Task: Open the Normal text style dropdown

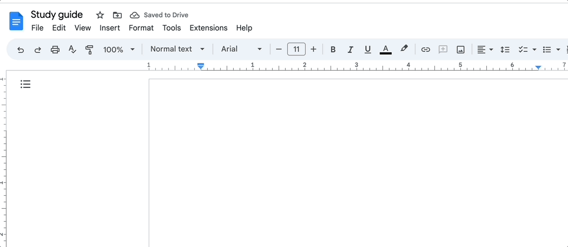Action: coord(177,49)
